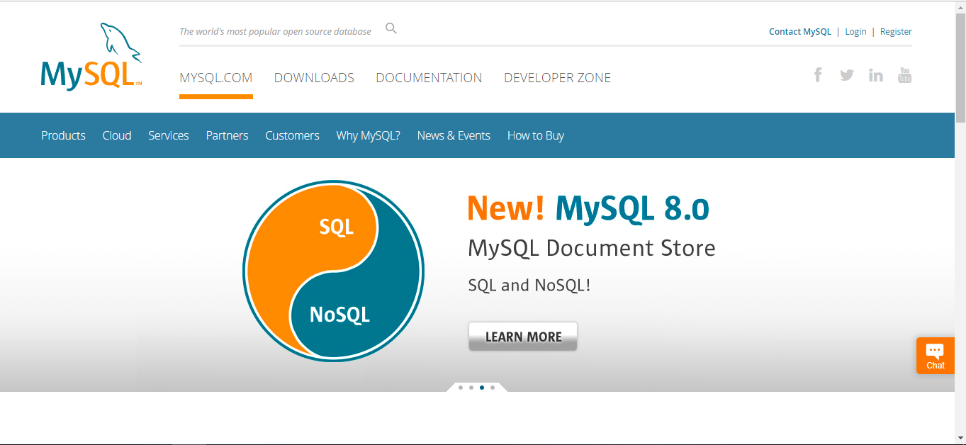Open the orange Chat widget

coord(936,355)
